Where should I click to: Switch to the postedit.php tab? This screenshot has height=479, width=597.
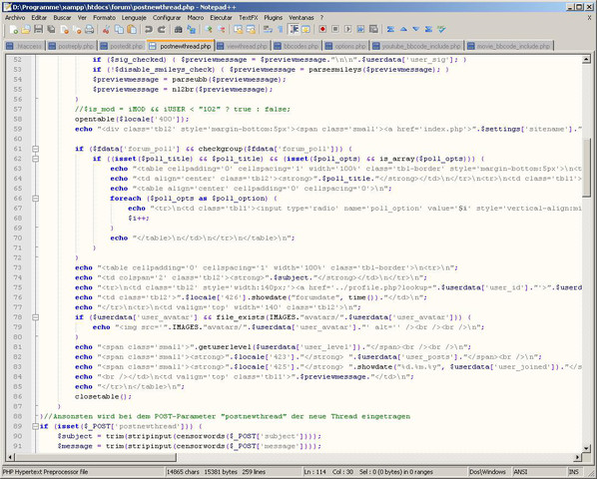coord(122,46)
